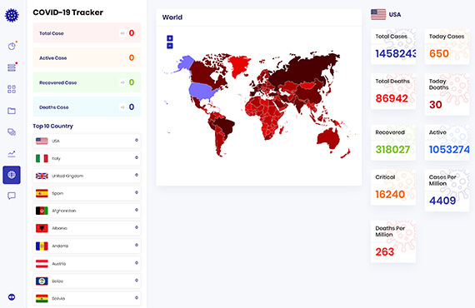Click the value indicator on Spain row
The width and height of the screenshot is (475, 308).
[x=137, y=192]
